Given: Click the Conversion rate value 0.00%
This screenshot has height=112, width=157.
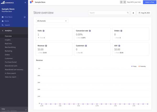Looking at the screenshot, I should pos(79,34).
